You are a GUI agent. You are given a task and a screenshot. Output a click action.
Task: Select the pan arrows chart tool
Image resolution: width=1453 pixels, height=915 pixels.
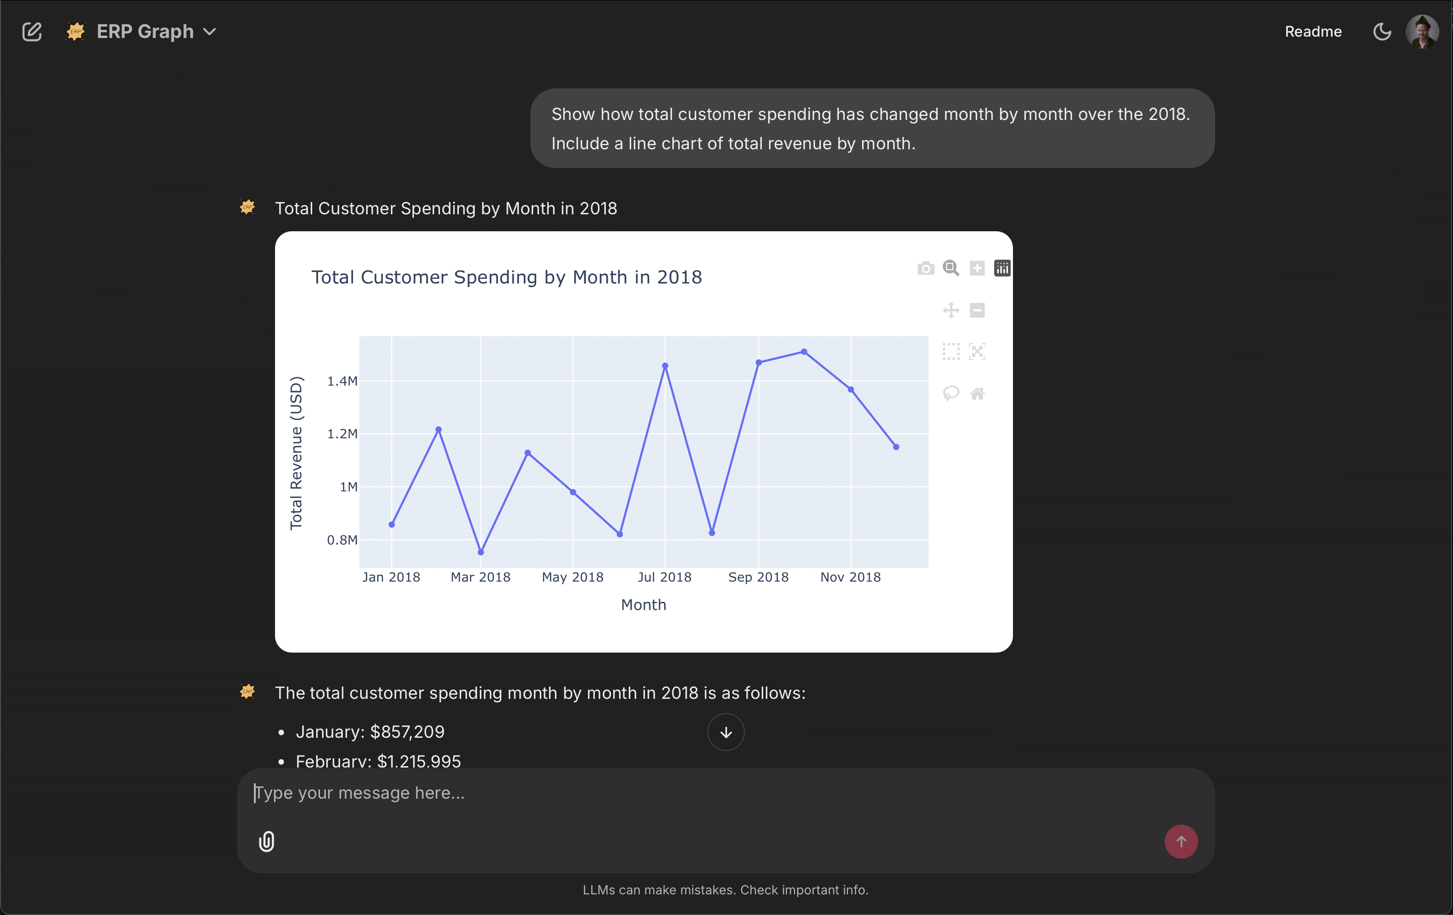pos(951,310)
